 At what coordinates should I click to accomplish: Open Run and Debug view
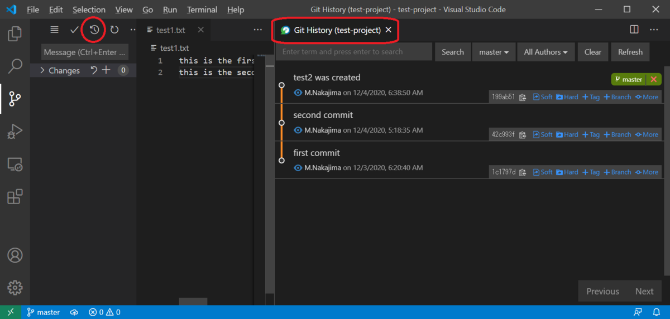pyautogui.click(x=15, y=132)
